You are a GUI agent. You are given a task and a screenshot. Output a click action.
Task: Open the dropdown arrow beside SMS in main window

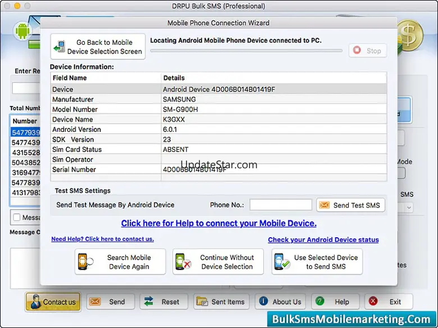coord(409,207)
